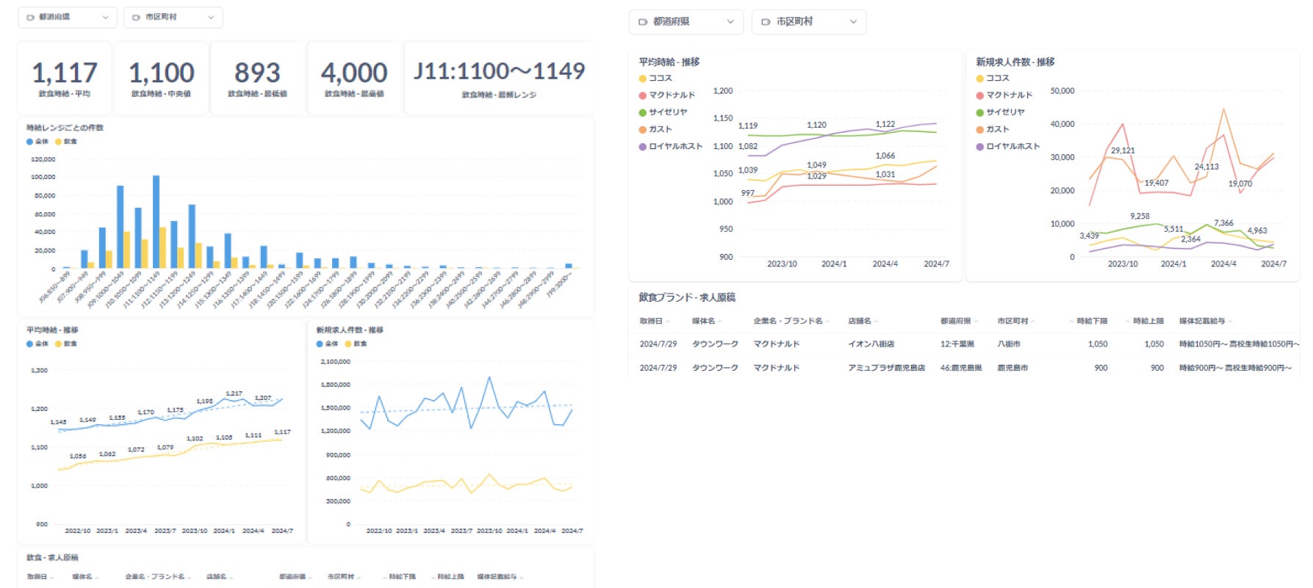This screenshot has height=588, width=1313.
Task: Click タウンワーク in the イオン八街店 row
Action: tap(715, 344)
